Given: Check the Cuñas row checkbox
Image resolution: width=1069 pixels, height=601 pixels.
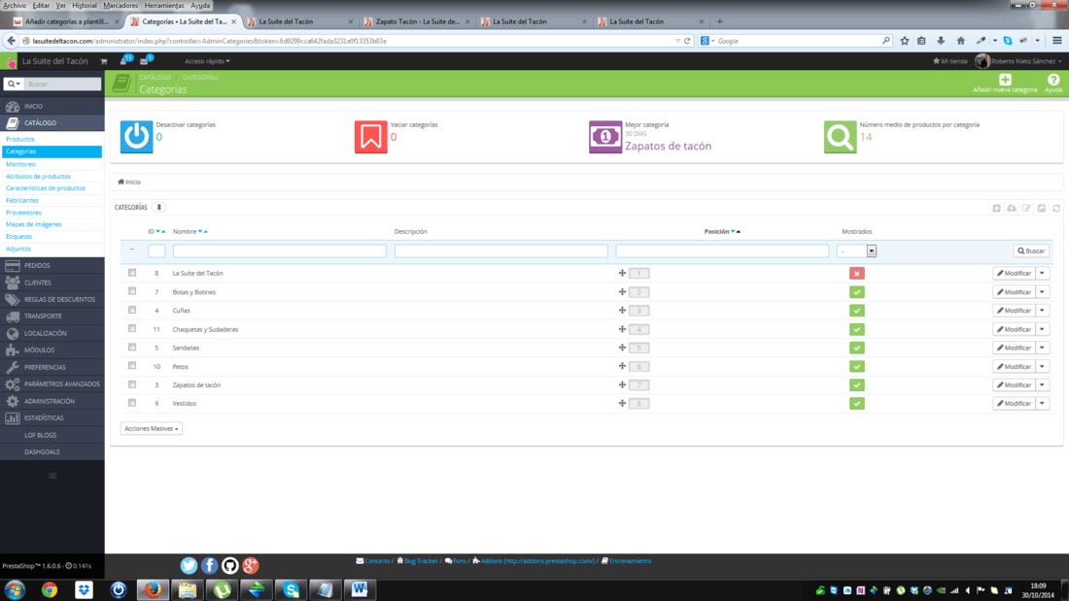Looking at the screenshot, I should (x=132, y=310).
